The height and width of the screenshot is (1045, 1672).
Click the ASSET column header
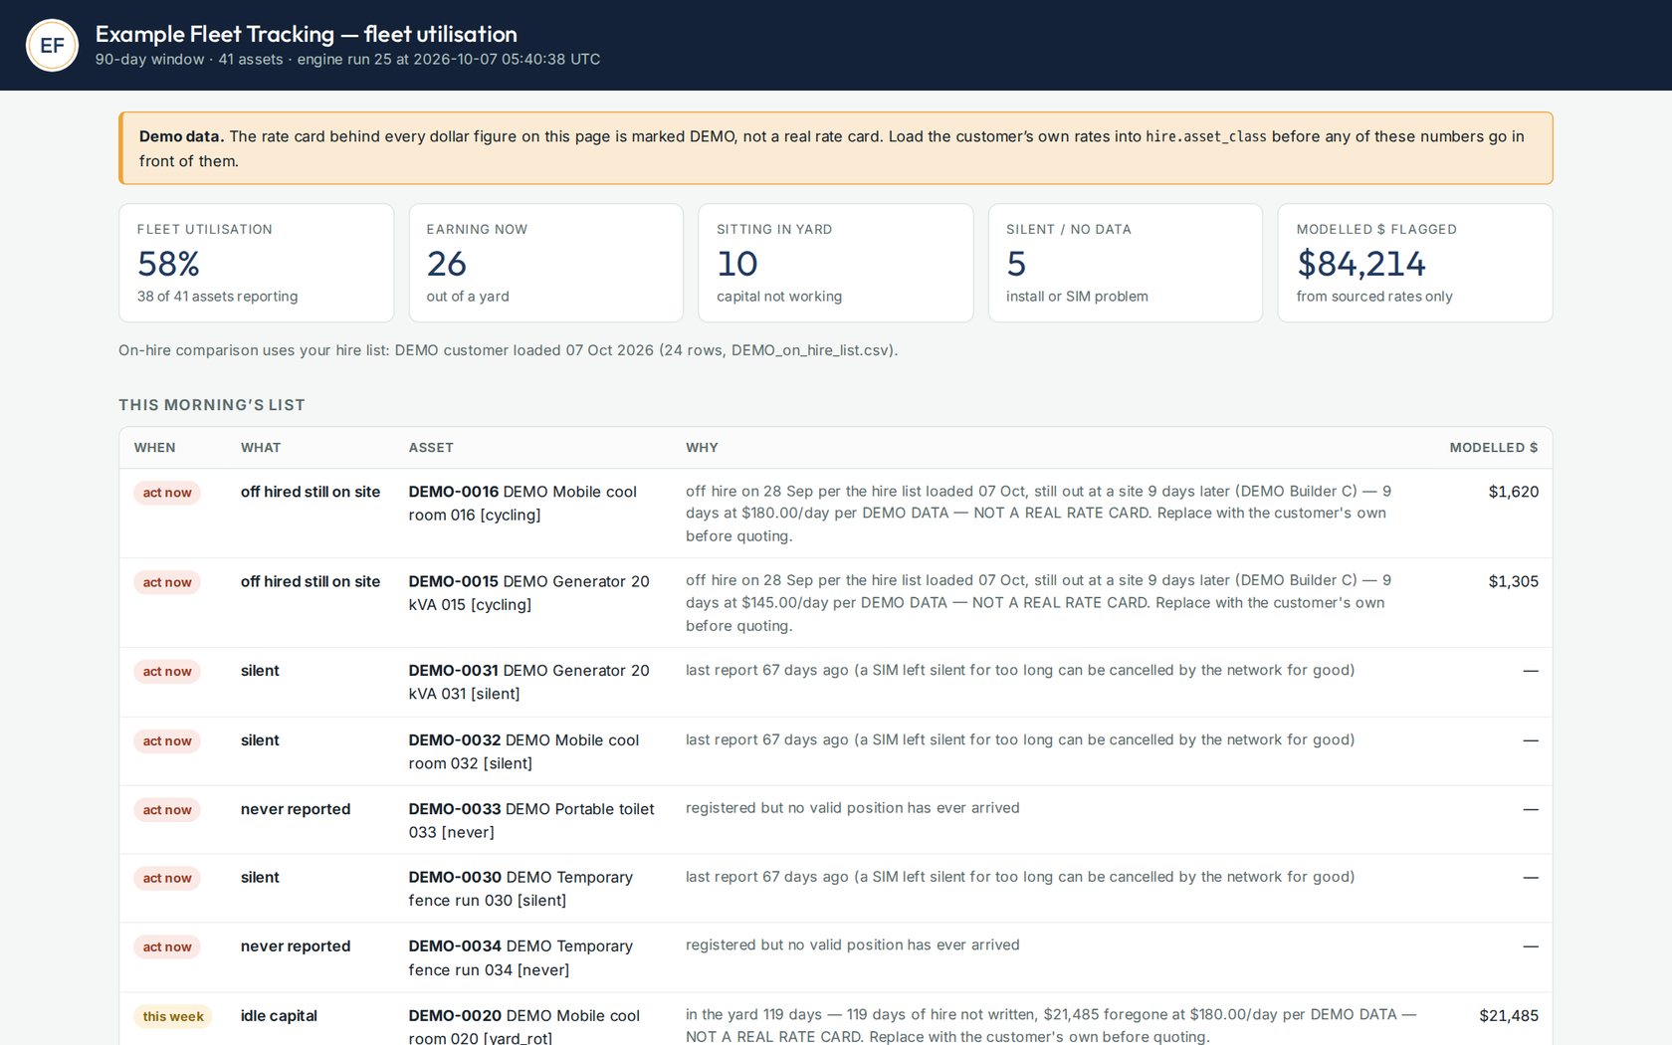pyautogui.click(x=431, y=448)
